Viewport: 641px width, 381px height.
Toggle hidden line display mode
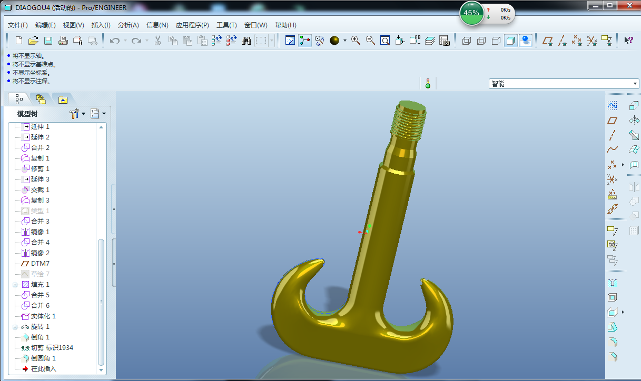click(x=481, y=41)
